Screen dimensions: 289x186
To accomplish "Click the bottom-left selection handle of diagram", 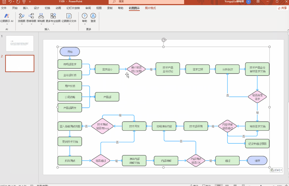I will pyautogui.click(x=58, y=167).
